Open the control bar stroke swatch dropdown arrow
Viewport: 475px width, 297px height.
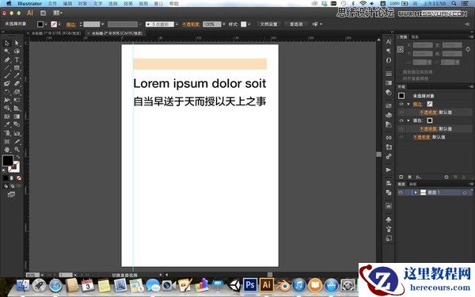click(59, 25)
